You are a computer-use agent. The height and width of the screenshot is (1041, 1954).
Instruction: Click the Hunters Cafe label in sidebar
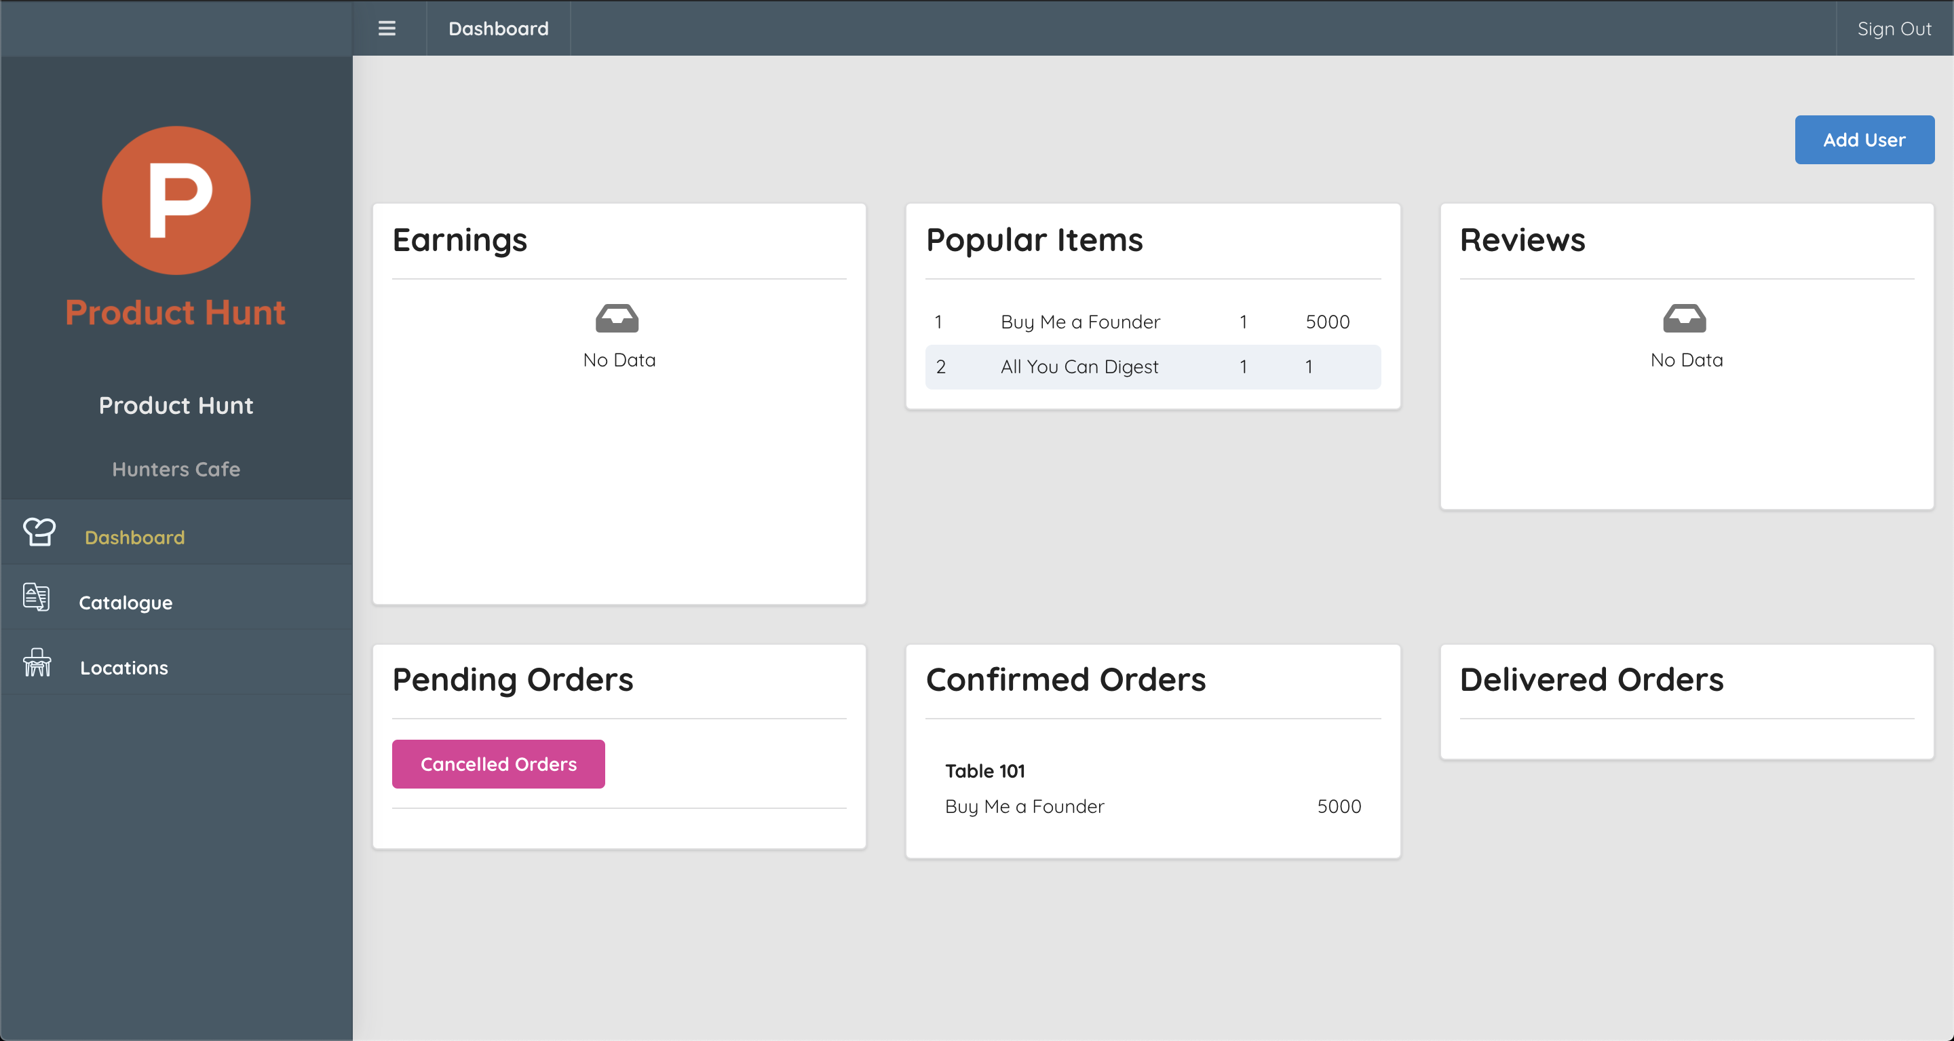coord(176,469)
